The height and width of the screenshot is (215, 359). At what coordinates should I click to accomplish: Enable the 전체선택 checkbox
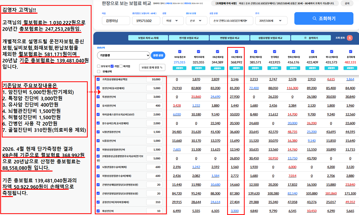(x=98, y=71)
